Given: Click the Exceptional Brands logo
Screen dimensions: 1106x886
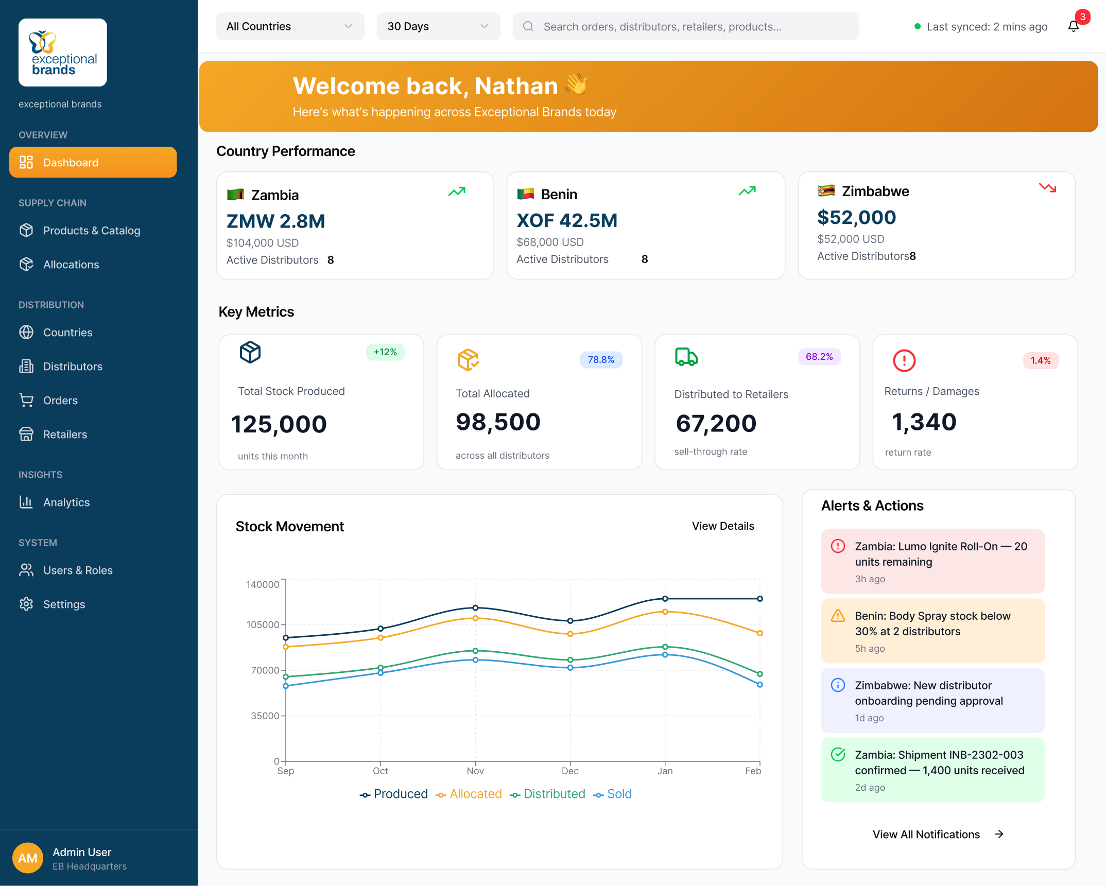Looking at the screenshot, I should point(63,53).
